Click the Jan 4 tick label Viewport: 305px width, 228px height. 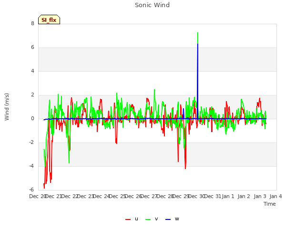point(275,196)
